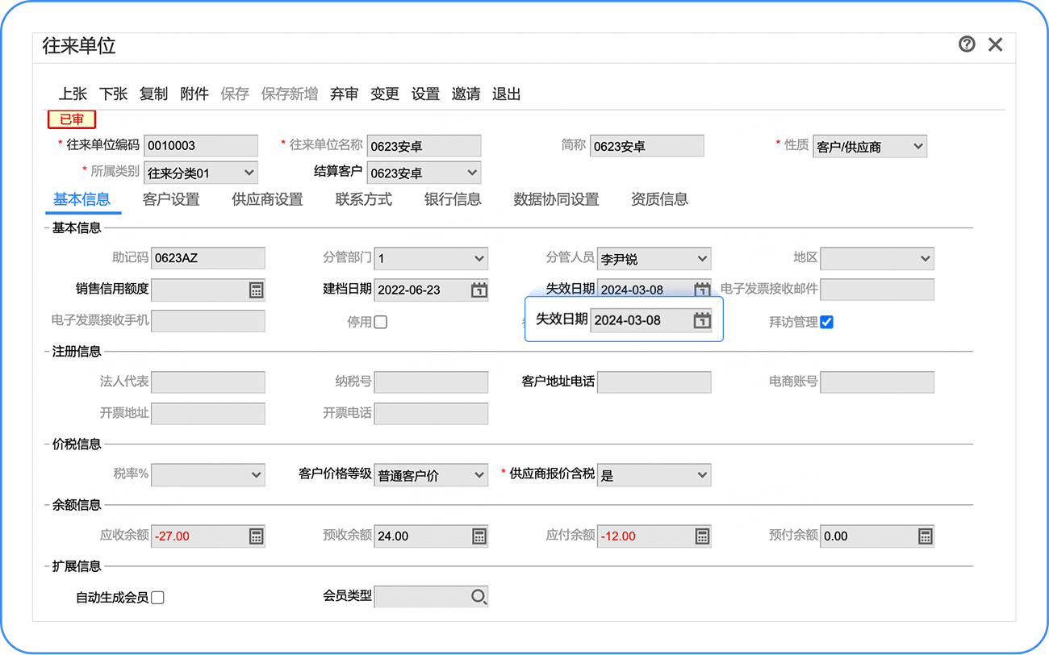Open calendar icon in highlighted 失效日期 popup
The height and width of the screenshot is (655, 1049).
coord(702,320)
